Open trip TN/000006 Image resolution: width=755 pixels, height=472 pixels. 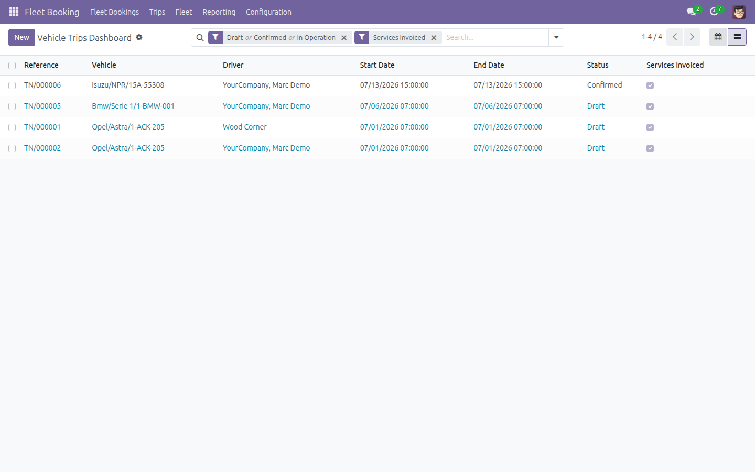point(42,85)
